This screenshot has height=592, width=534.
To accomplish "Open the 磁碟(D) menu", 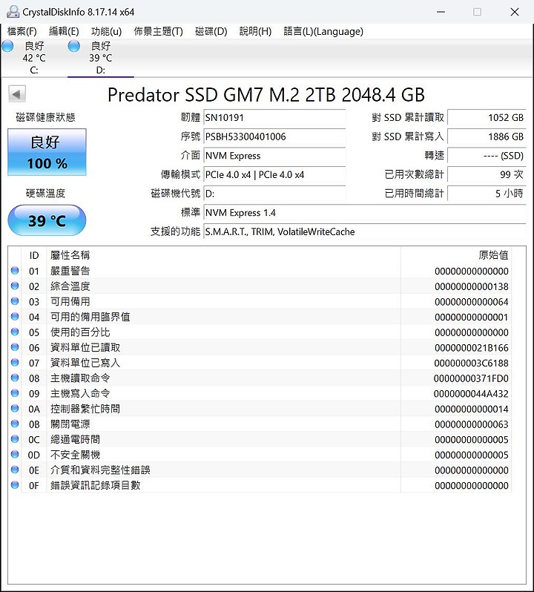I will (x=211, y=31).
